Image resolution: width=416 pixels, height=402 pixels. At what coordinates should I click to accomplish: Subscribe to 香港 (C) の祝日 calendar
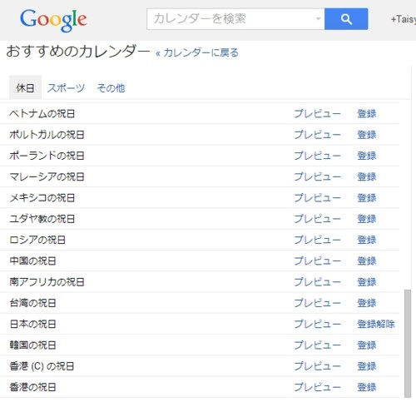click(367, 366)
